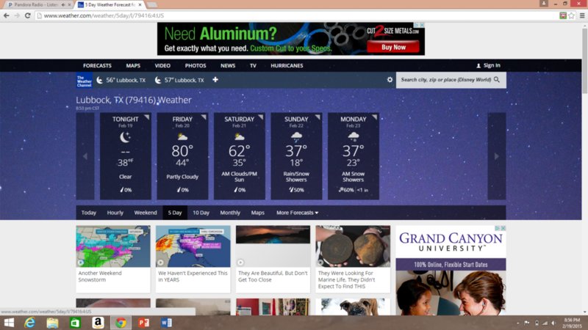
Task: Expand Tonight forecast card corner
Action: [x=146, y=117]
